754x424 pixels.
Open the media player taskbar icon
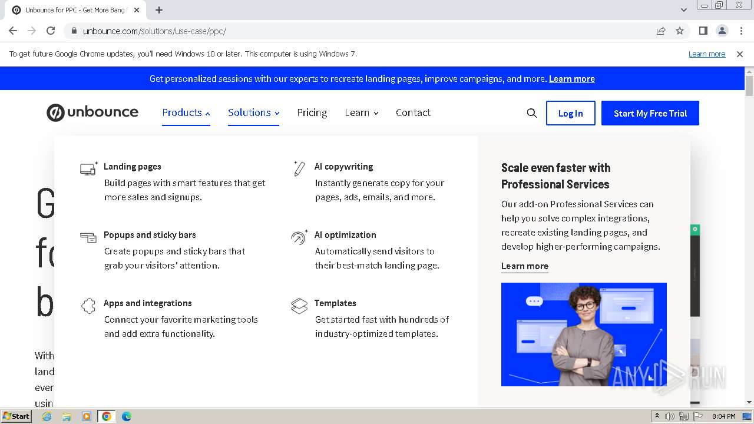(x=87, y=416)
